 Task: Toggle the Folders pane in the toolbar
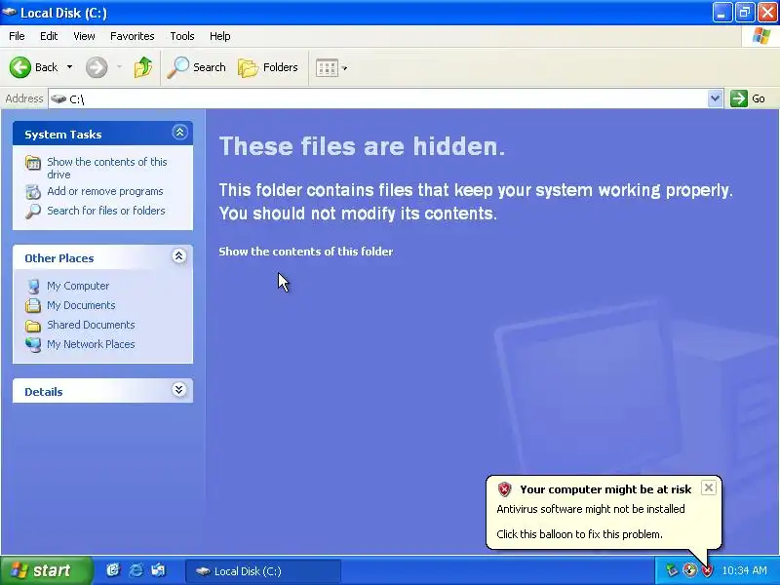tap(268, 67)
